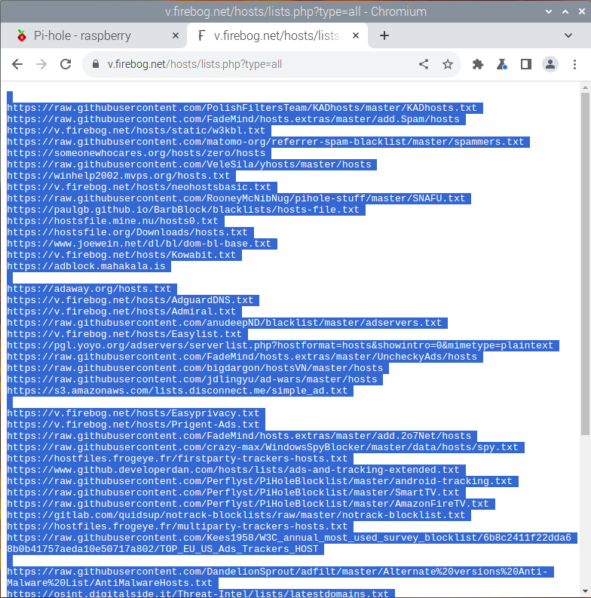
Task: Click the anudeepND adservers.txt URL
Action: 224,323
